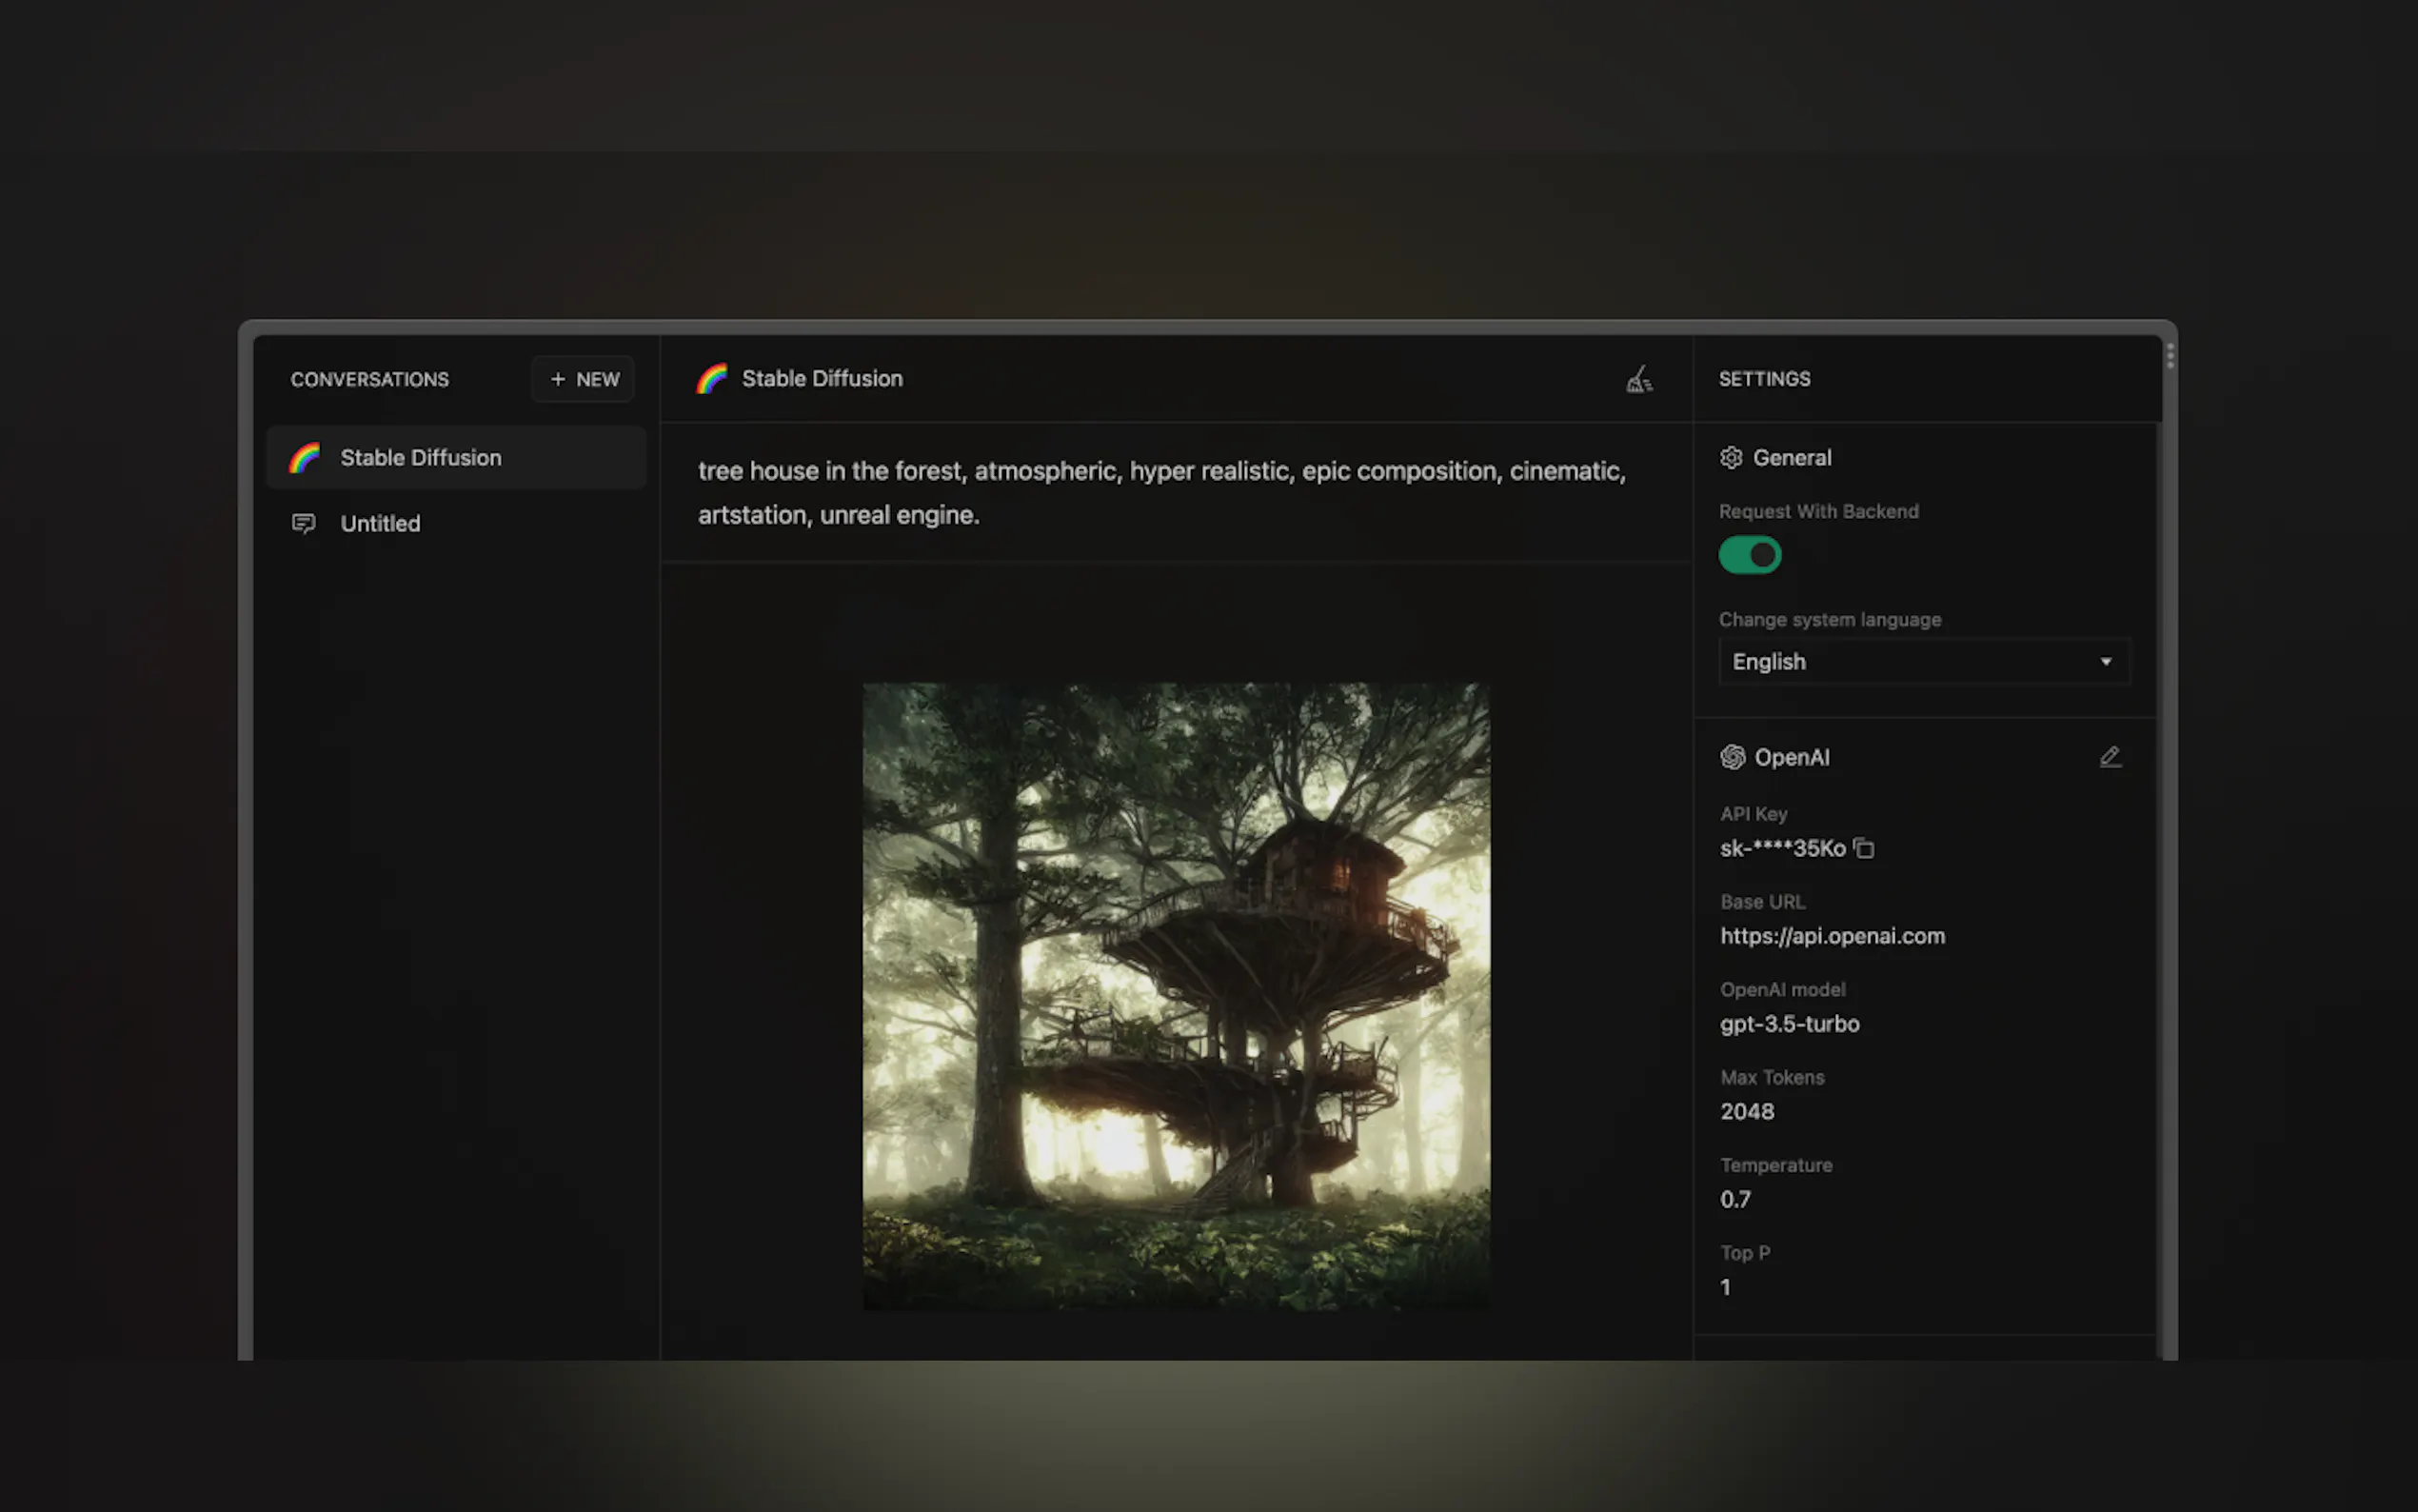The height and width of the screenshot is (1512, 2418).
Task: Open the system language dropdown
Action: coord(1923,662)
